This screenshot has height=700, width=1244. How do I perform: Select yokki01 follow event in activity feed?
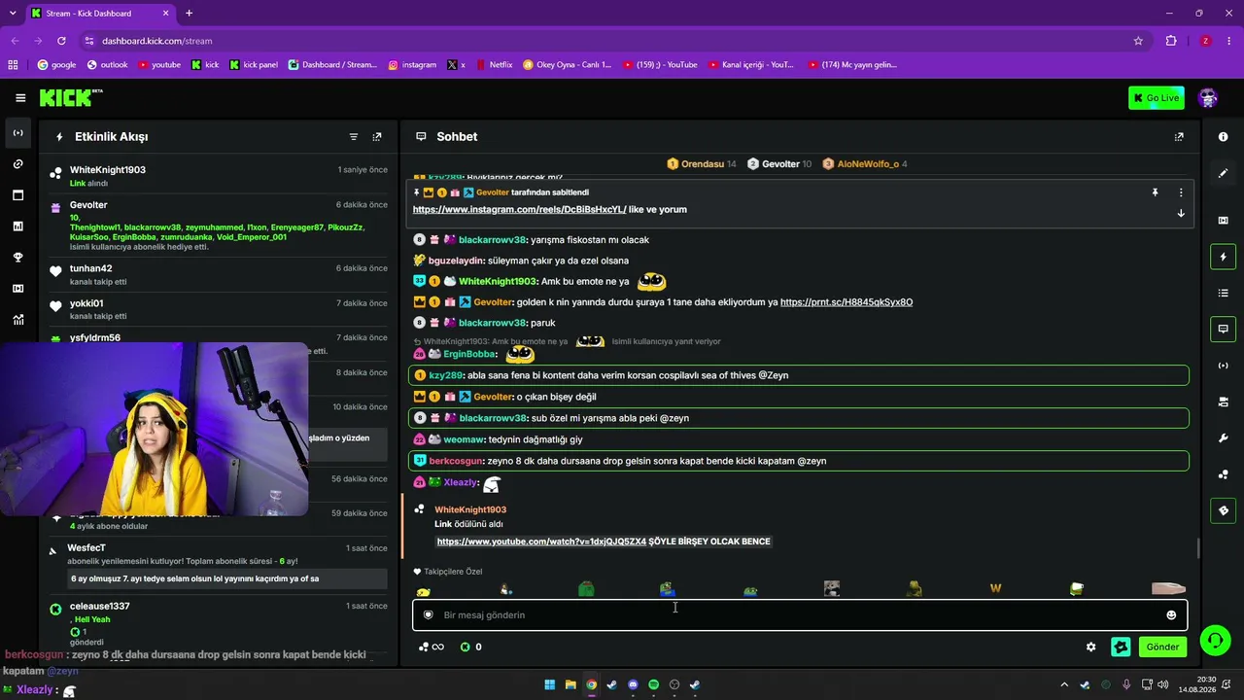click(221, 309)
